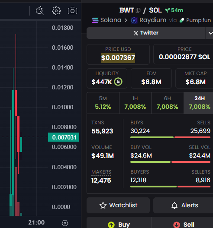This screenshot has height=228, width=213.
Task: Click the 12,318 buyers count
Action: (139, 180)
